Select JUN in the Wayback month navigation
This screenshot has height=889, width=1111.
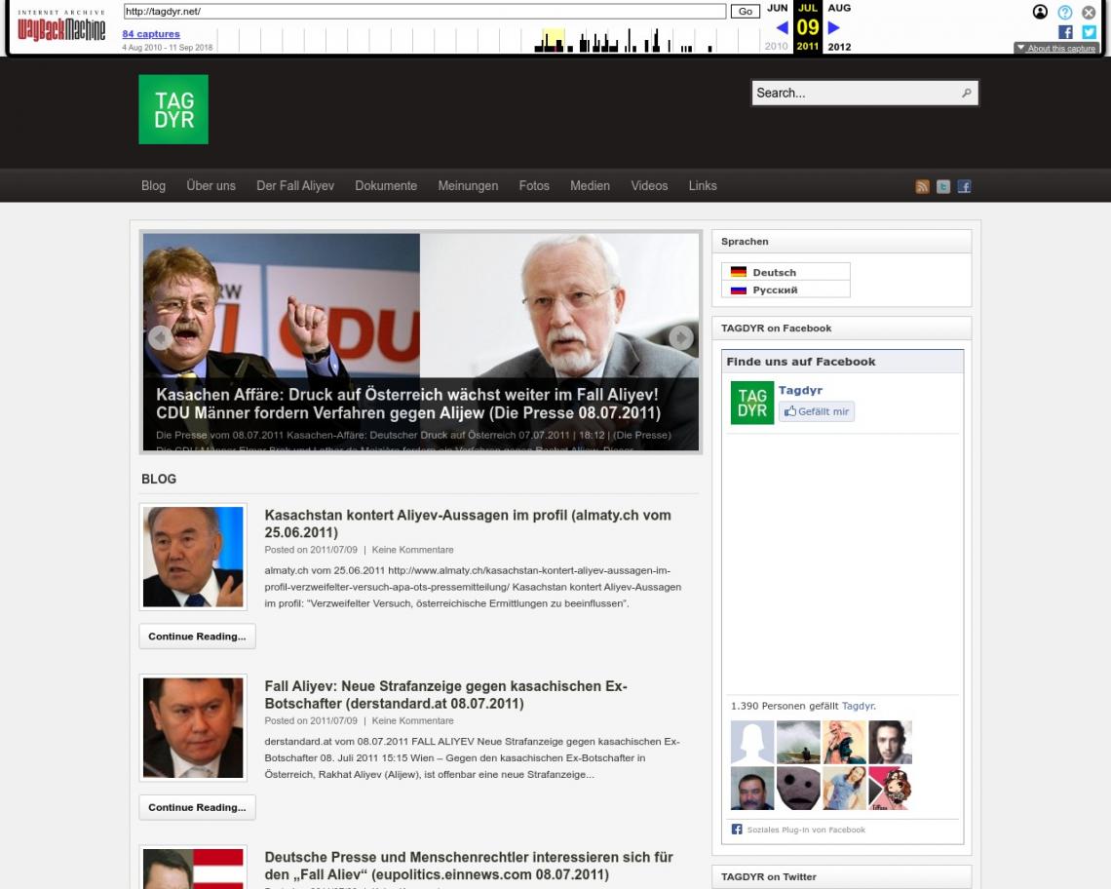(778, 8)
